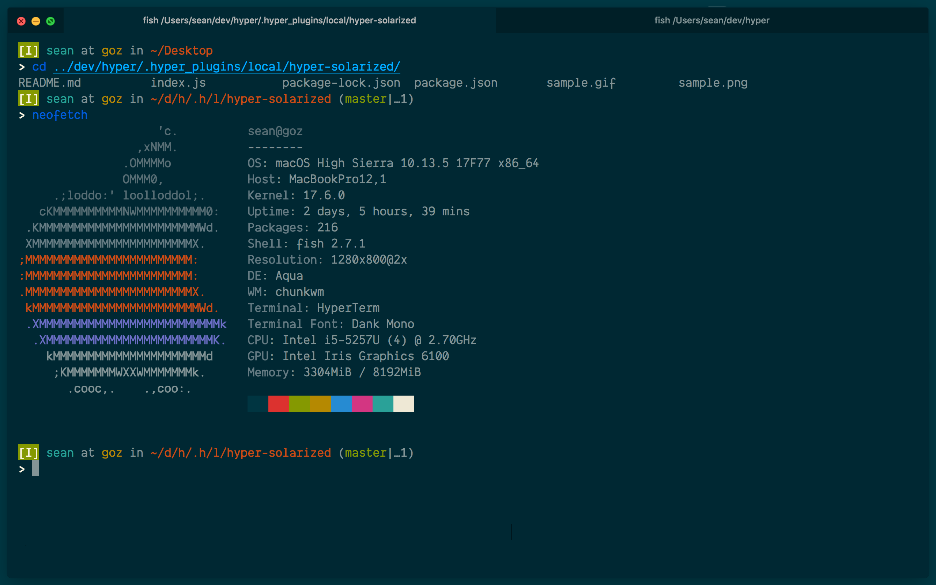Click the red color swatch
The width and height of the screenshot is (936, 585).
tap(279, 404)
